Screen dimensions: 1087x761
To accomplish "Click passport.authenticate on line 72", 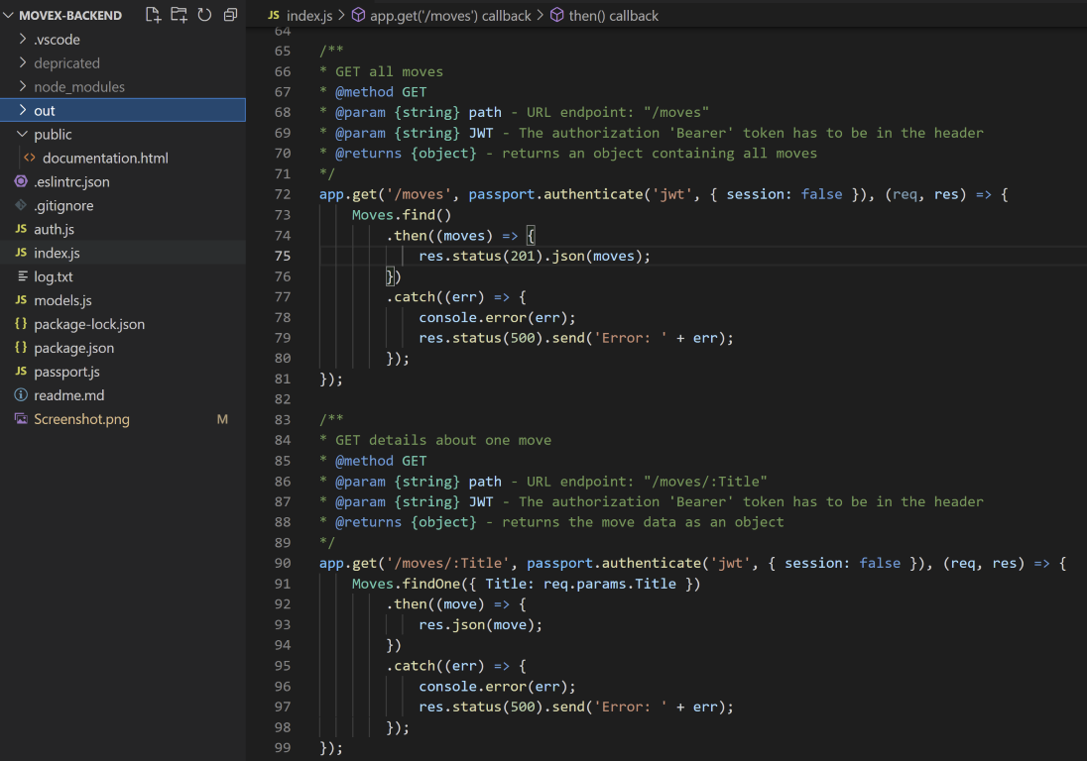I will 555,194.
